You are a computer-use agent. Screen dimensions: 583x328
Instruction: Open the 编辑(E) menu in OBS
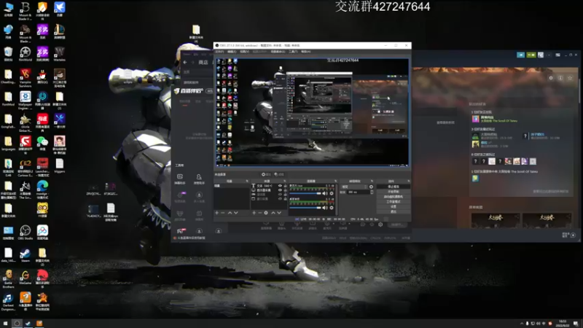coord(232,52)
